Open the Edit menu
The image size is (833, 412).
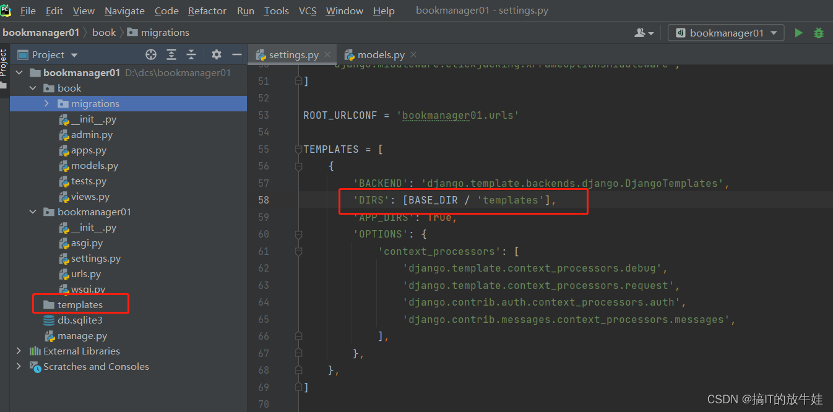coord(54,11)
